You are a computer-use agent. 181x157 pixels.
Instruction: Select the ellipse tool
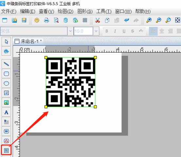click(x=6, y=83)
